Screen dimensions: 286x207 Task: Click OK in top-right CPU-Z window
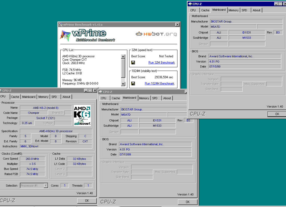pos(277,114)
